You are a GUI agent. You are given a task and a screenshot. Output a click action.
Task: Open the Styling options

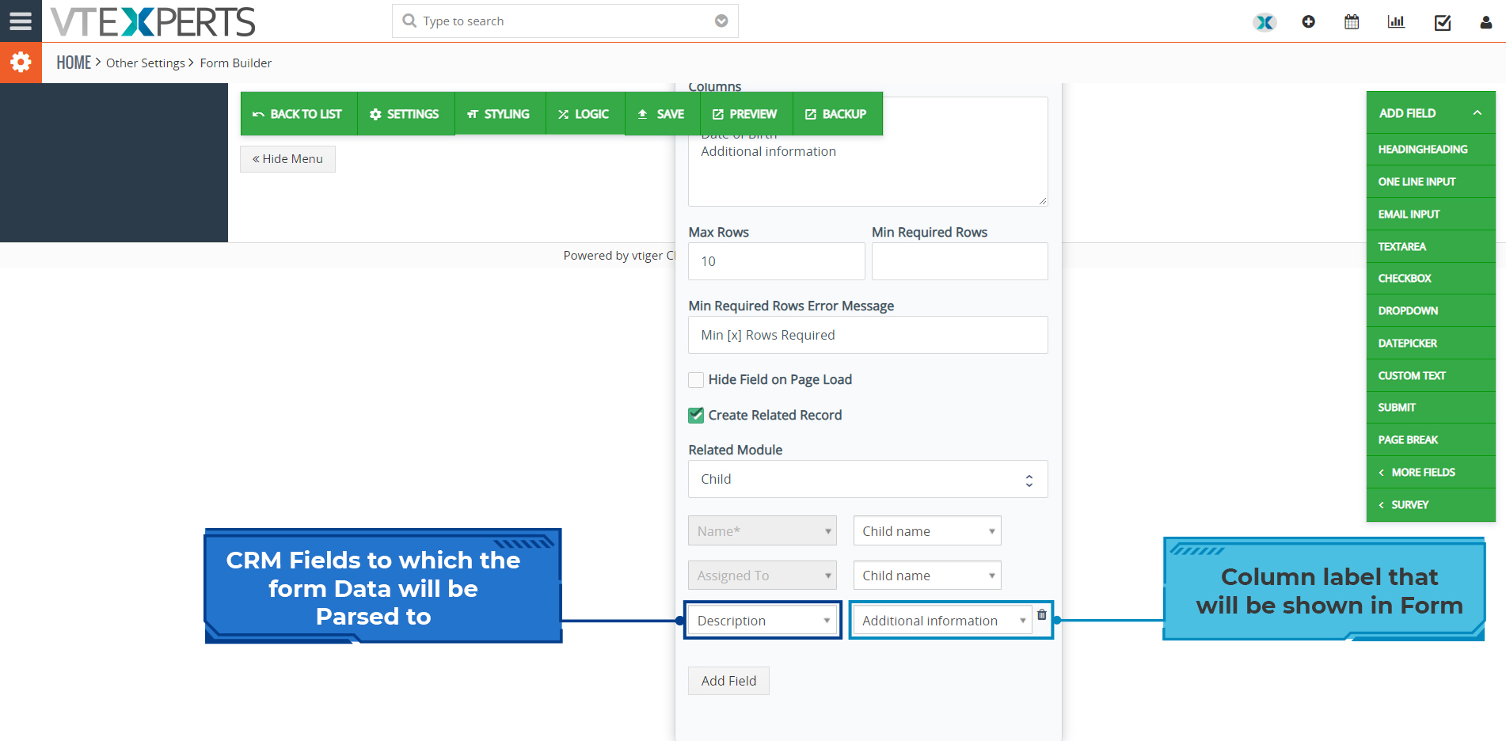499,114
